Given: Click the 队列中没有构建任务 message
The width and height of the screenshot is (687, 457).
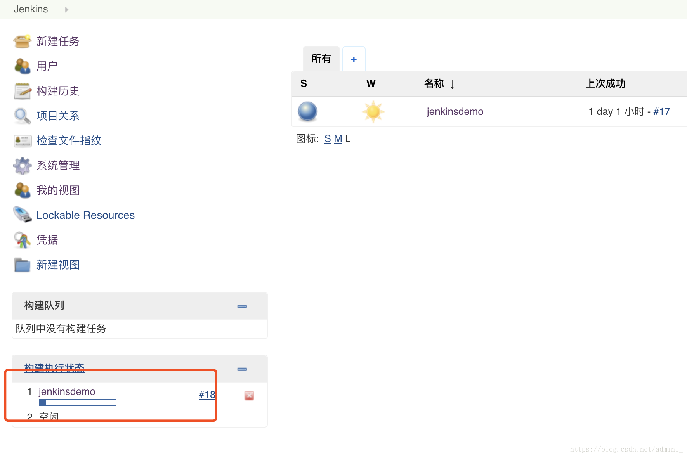Looking at the screenshot, I should 61,329.
